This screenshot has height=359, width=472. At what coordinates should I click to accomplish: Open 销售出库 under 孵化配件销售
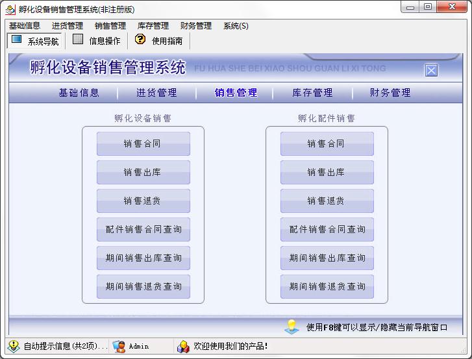pyautogui.click(x=327, y=172)
